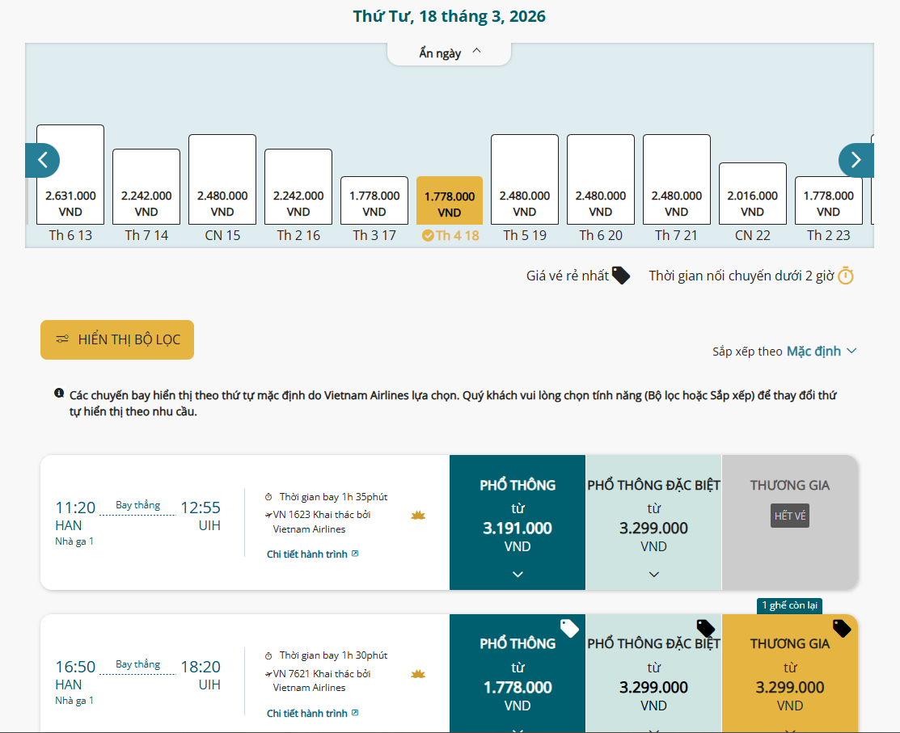Click the previous dates left arrow
This screenshot has height=733, width=900.
click(42, 160)
